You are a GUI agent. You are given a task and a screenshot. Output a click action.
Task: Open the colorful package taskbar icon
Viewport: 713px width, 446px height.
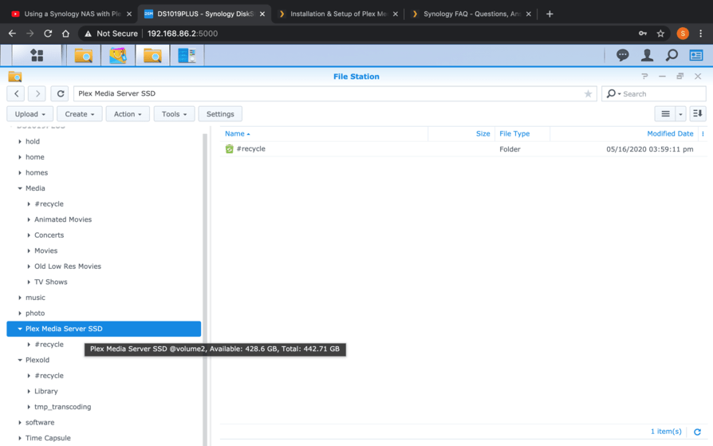pyautogui.click(x=118, y=56)
